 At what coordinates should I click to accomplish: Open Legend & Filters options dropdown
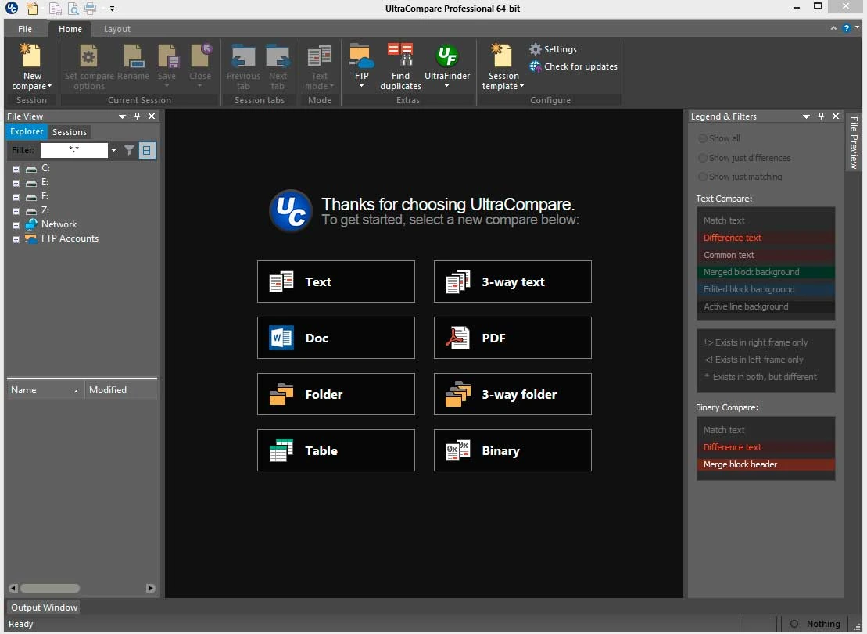806,116
